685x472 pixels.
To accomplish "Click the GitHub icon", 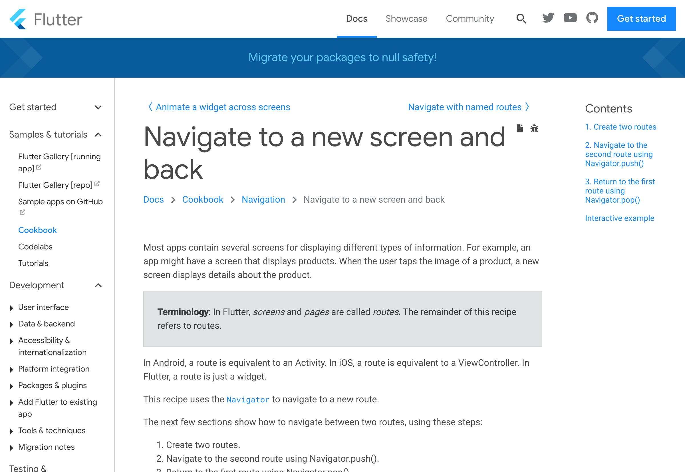I will [x=592, y=18].
